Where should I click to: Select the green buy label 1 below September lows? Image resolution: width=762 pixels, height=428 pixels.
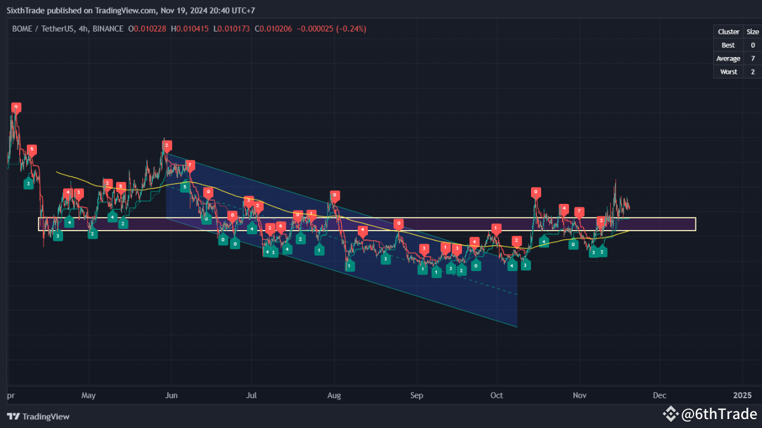(423, 269)
